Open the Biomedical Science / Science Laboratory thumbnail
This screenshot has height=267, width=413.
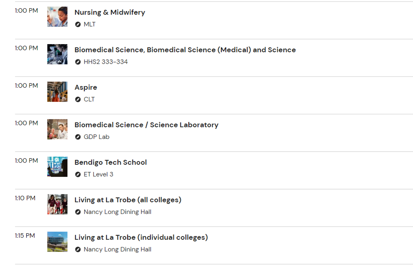click(57, 129)
